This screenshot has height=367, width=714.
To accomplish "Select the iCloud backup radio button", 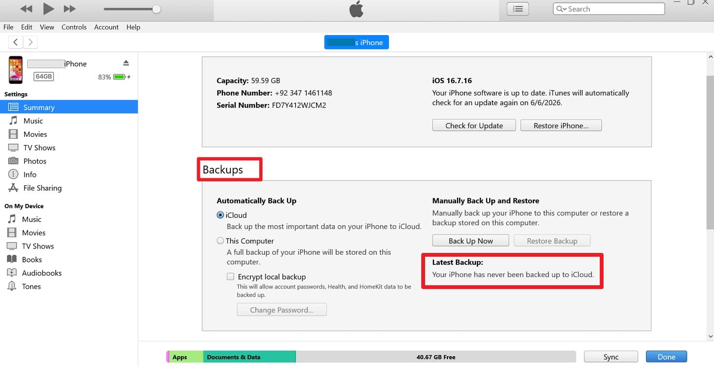I will coord(220,215).
